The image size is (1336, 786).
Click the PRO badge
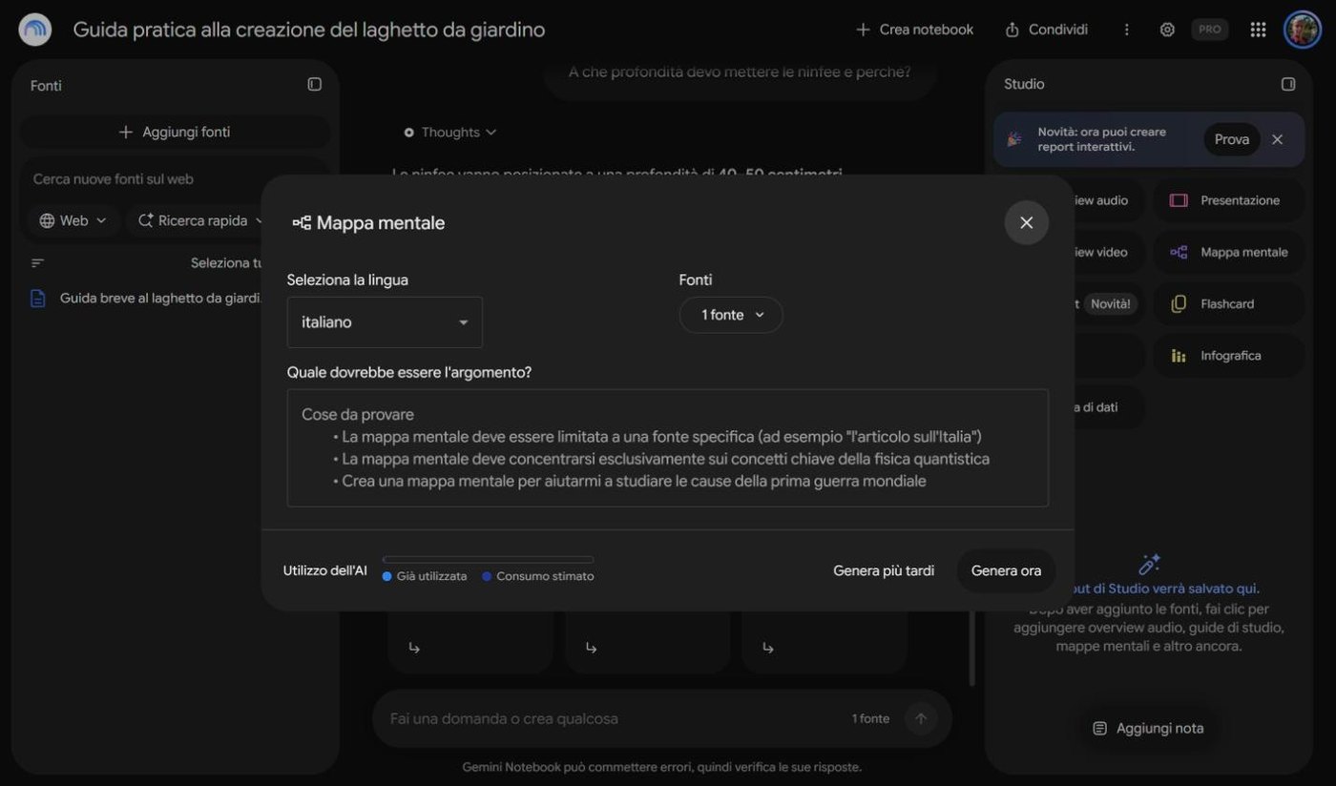tap(1209, 30)
